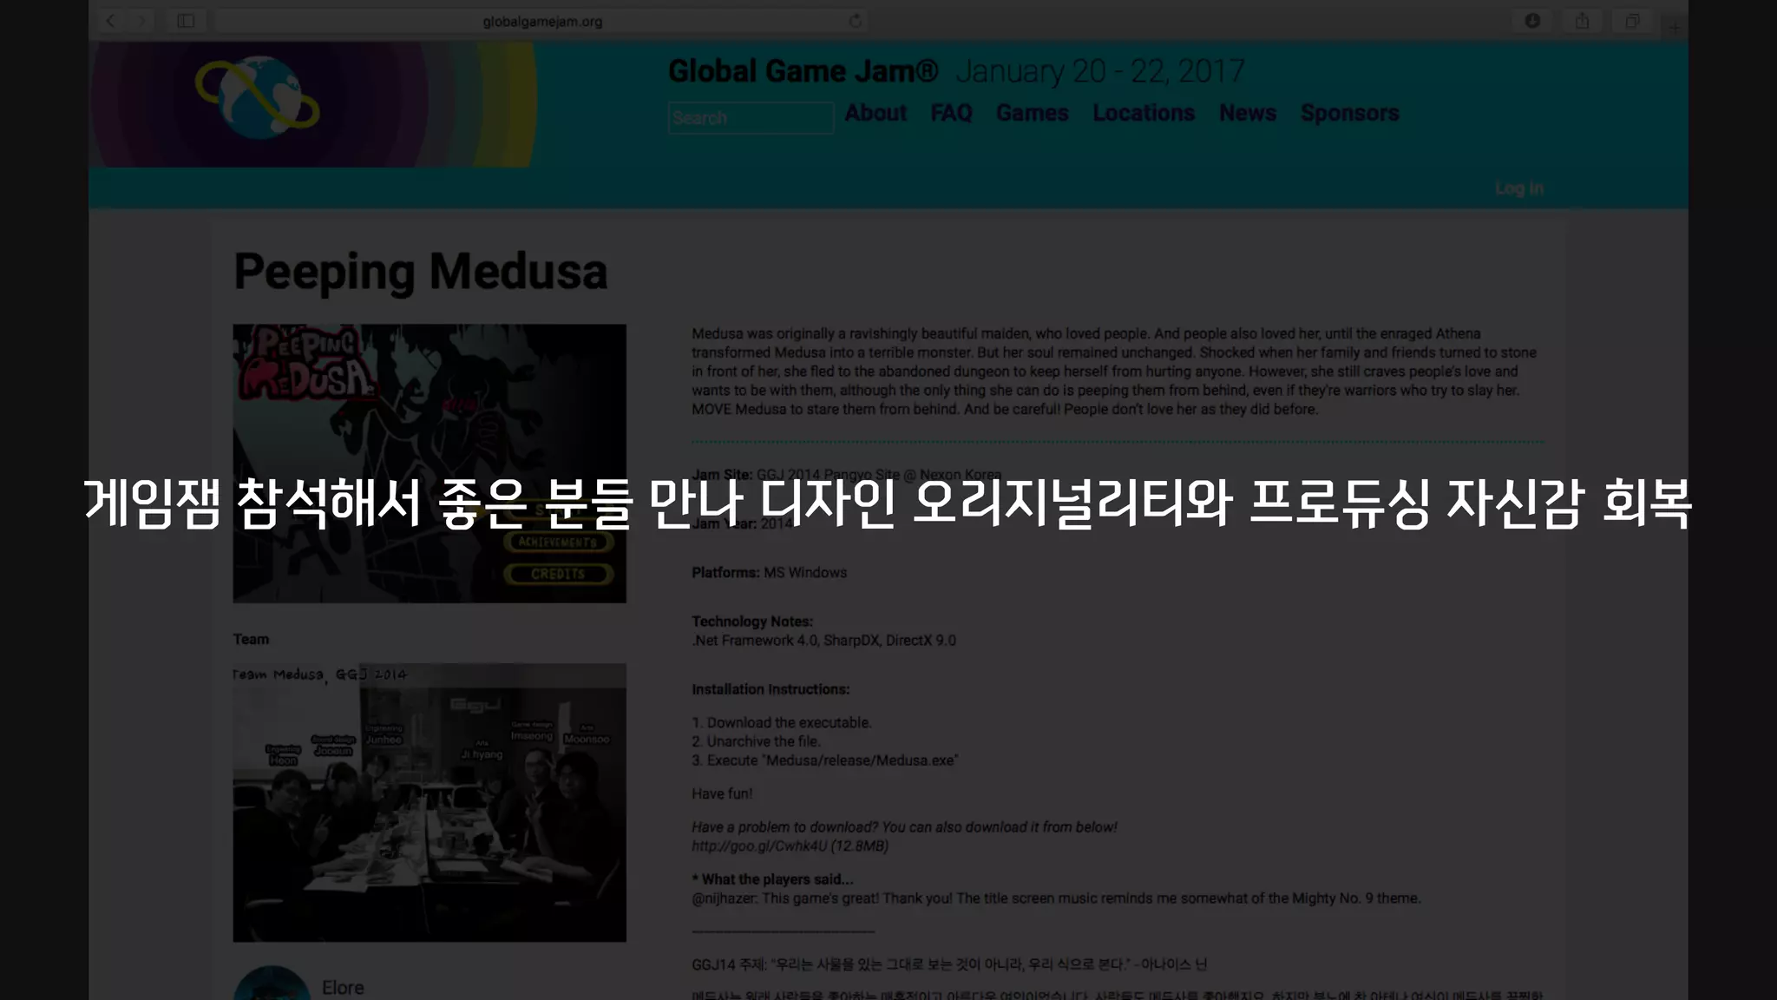Click the site Search field
Screen dimensions: 1777x1000
tap(751, 118)
